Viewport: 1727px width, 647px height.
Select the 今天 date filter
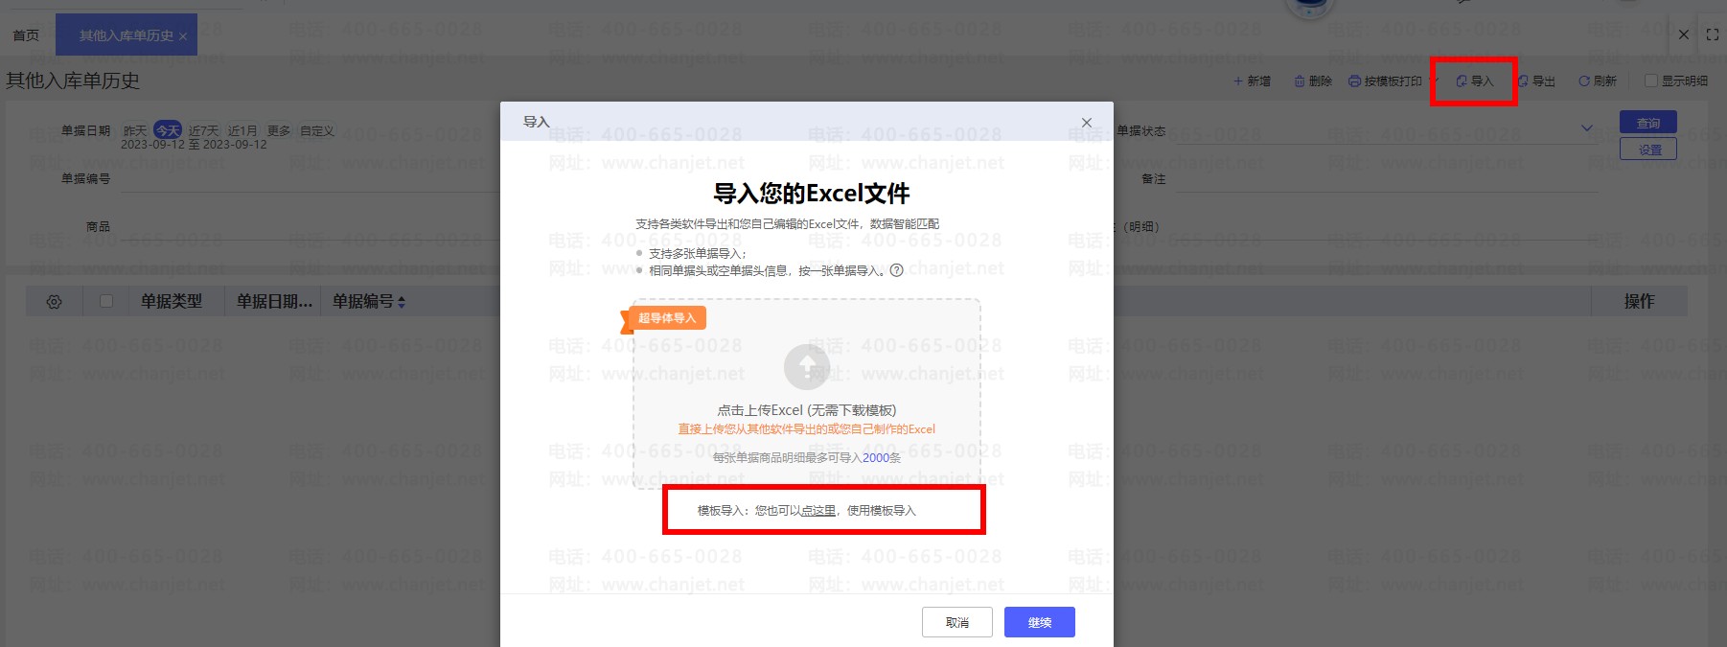pos(168,130)
